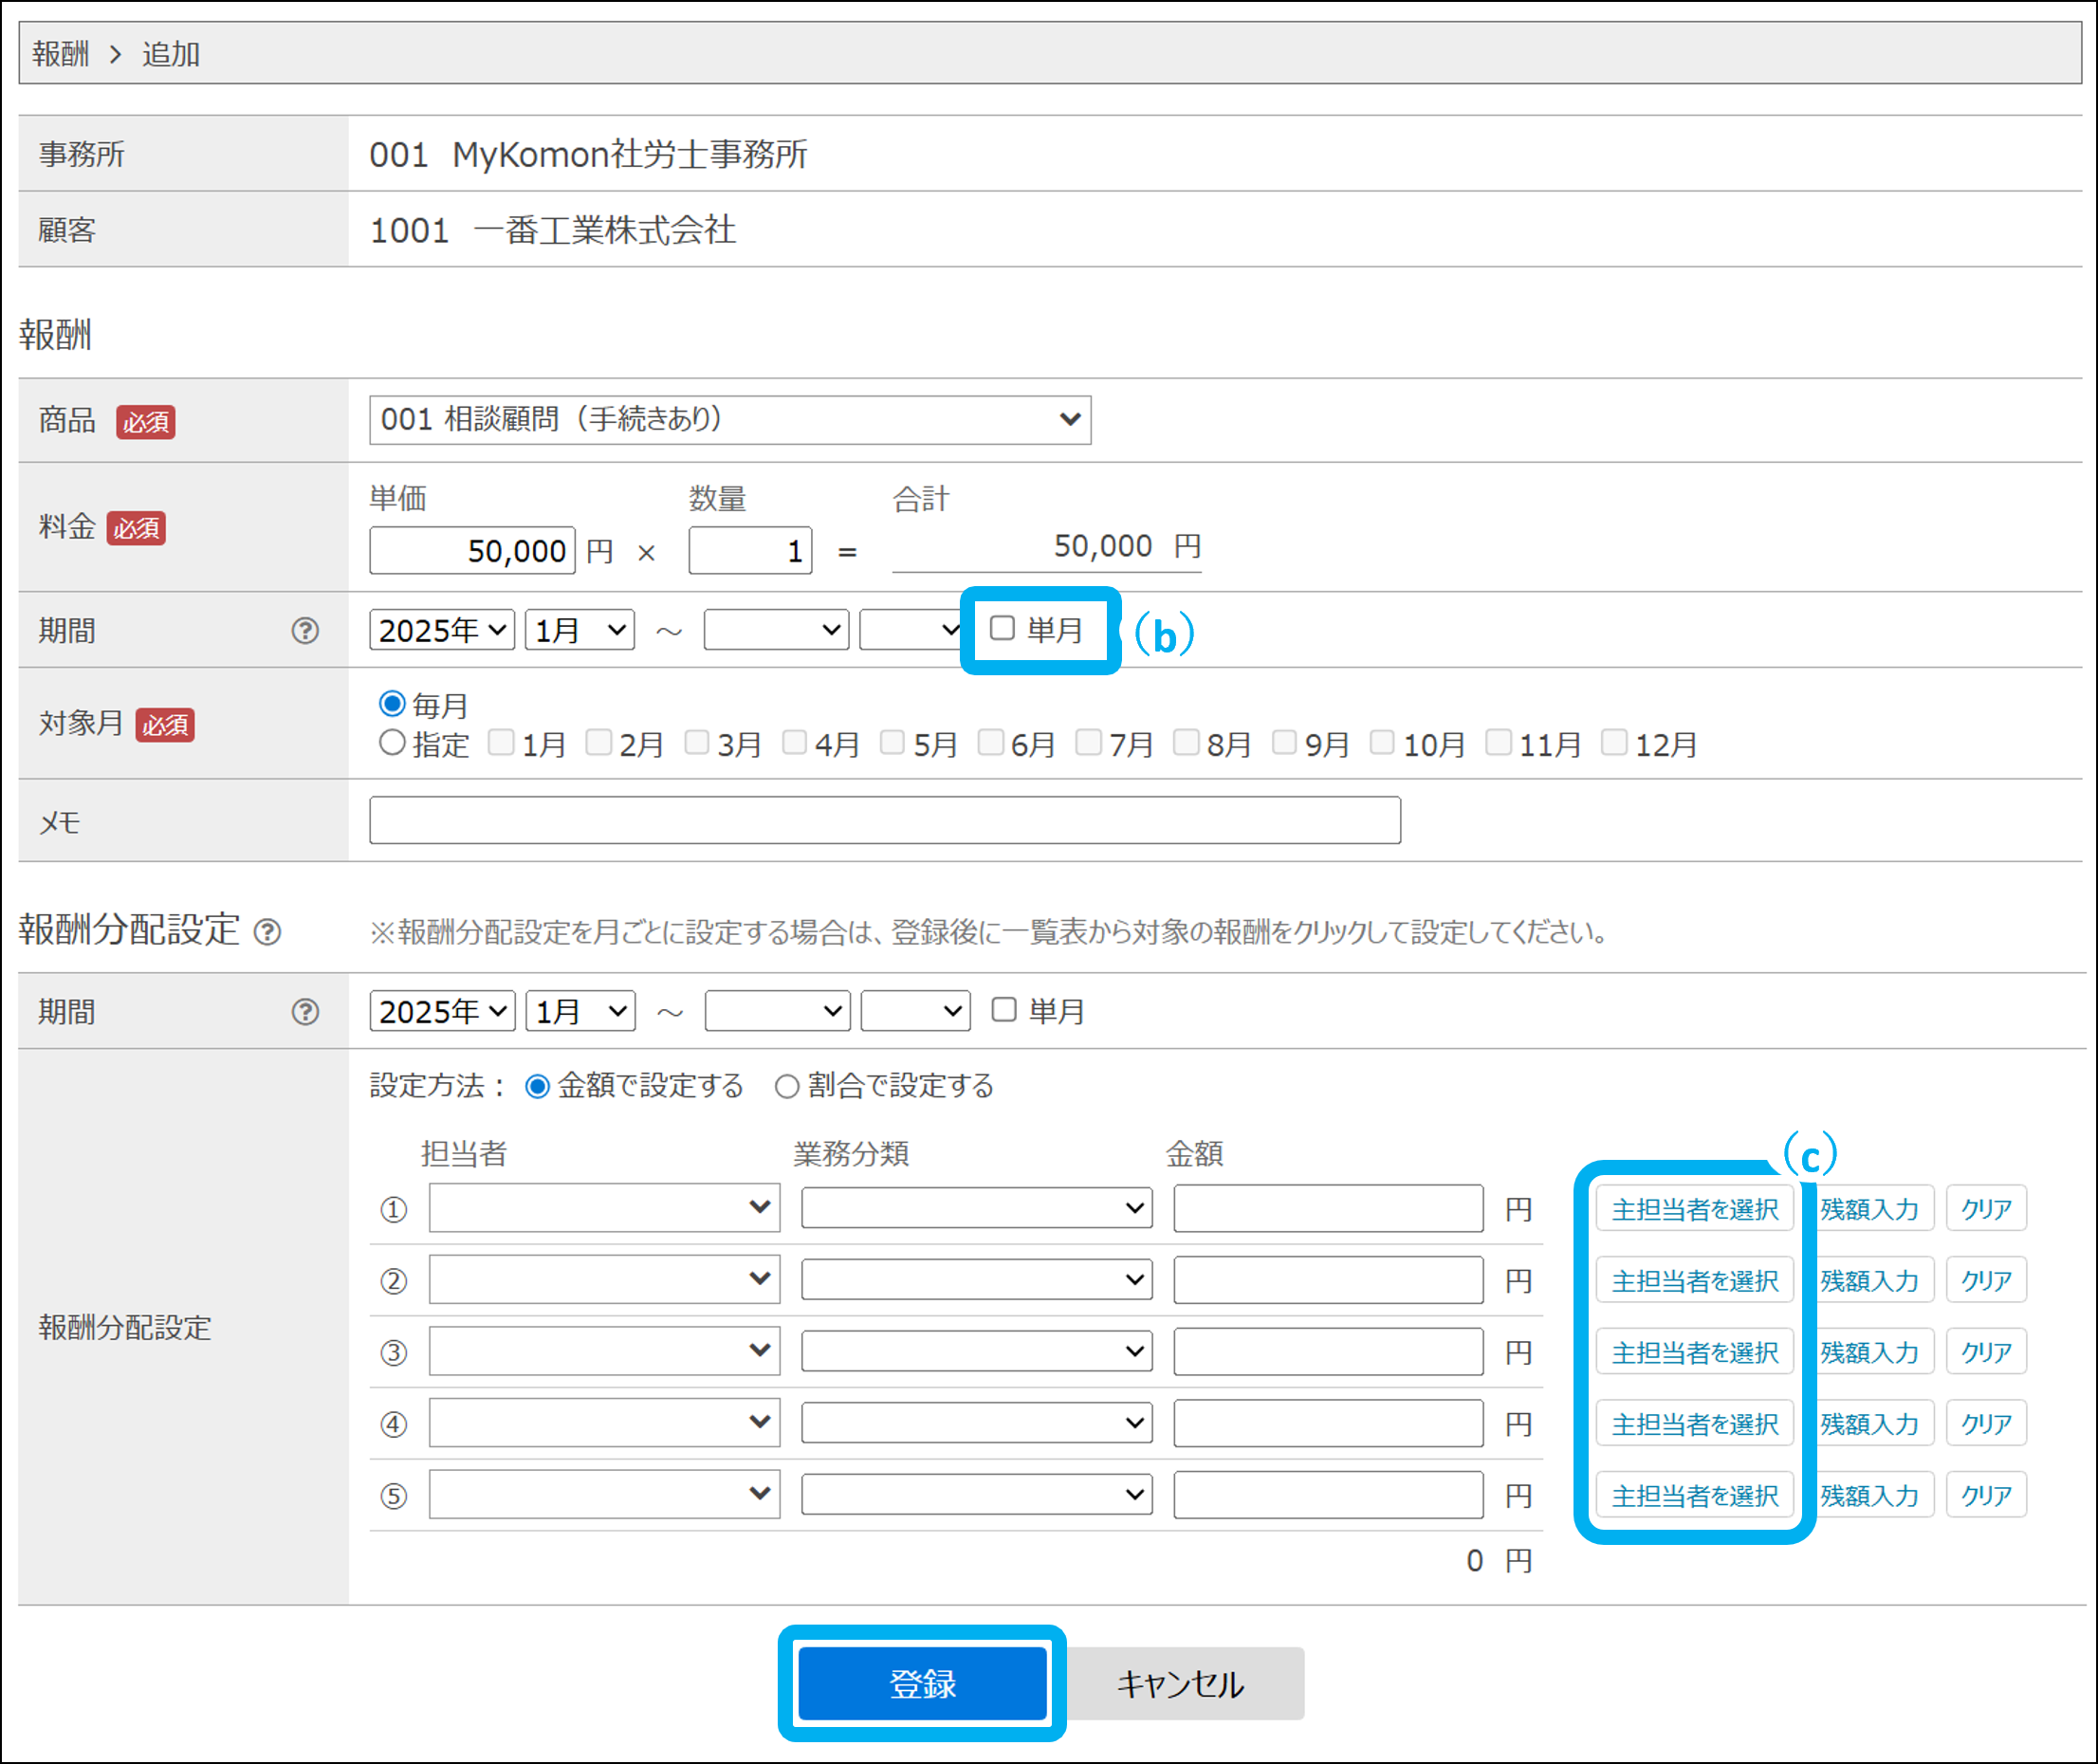Click 主担当者を選択 button in row ②
The width and height of the screenshot is (2098, 1764).
coord(1694,1281)
